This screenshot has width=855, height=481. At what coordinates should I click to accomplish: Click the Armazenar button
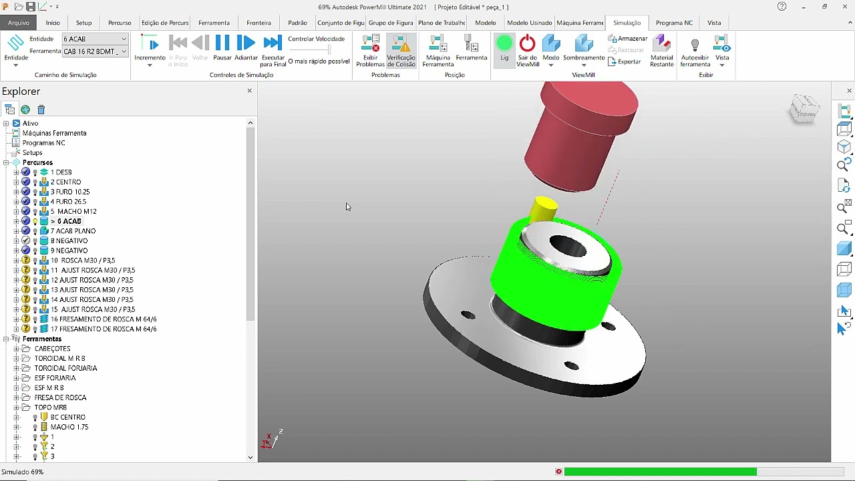click(628, 39)
